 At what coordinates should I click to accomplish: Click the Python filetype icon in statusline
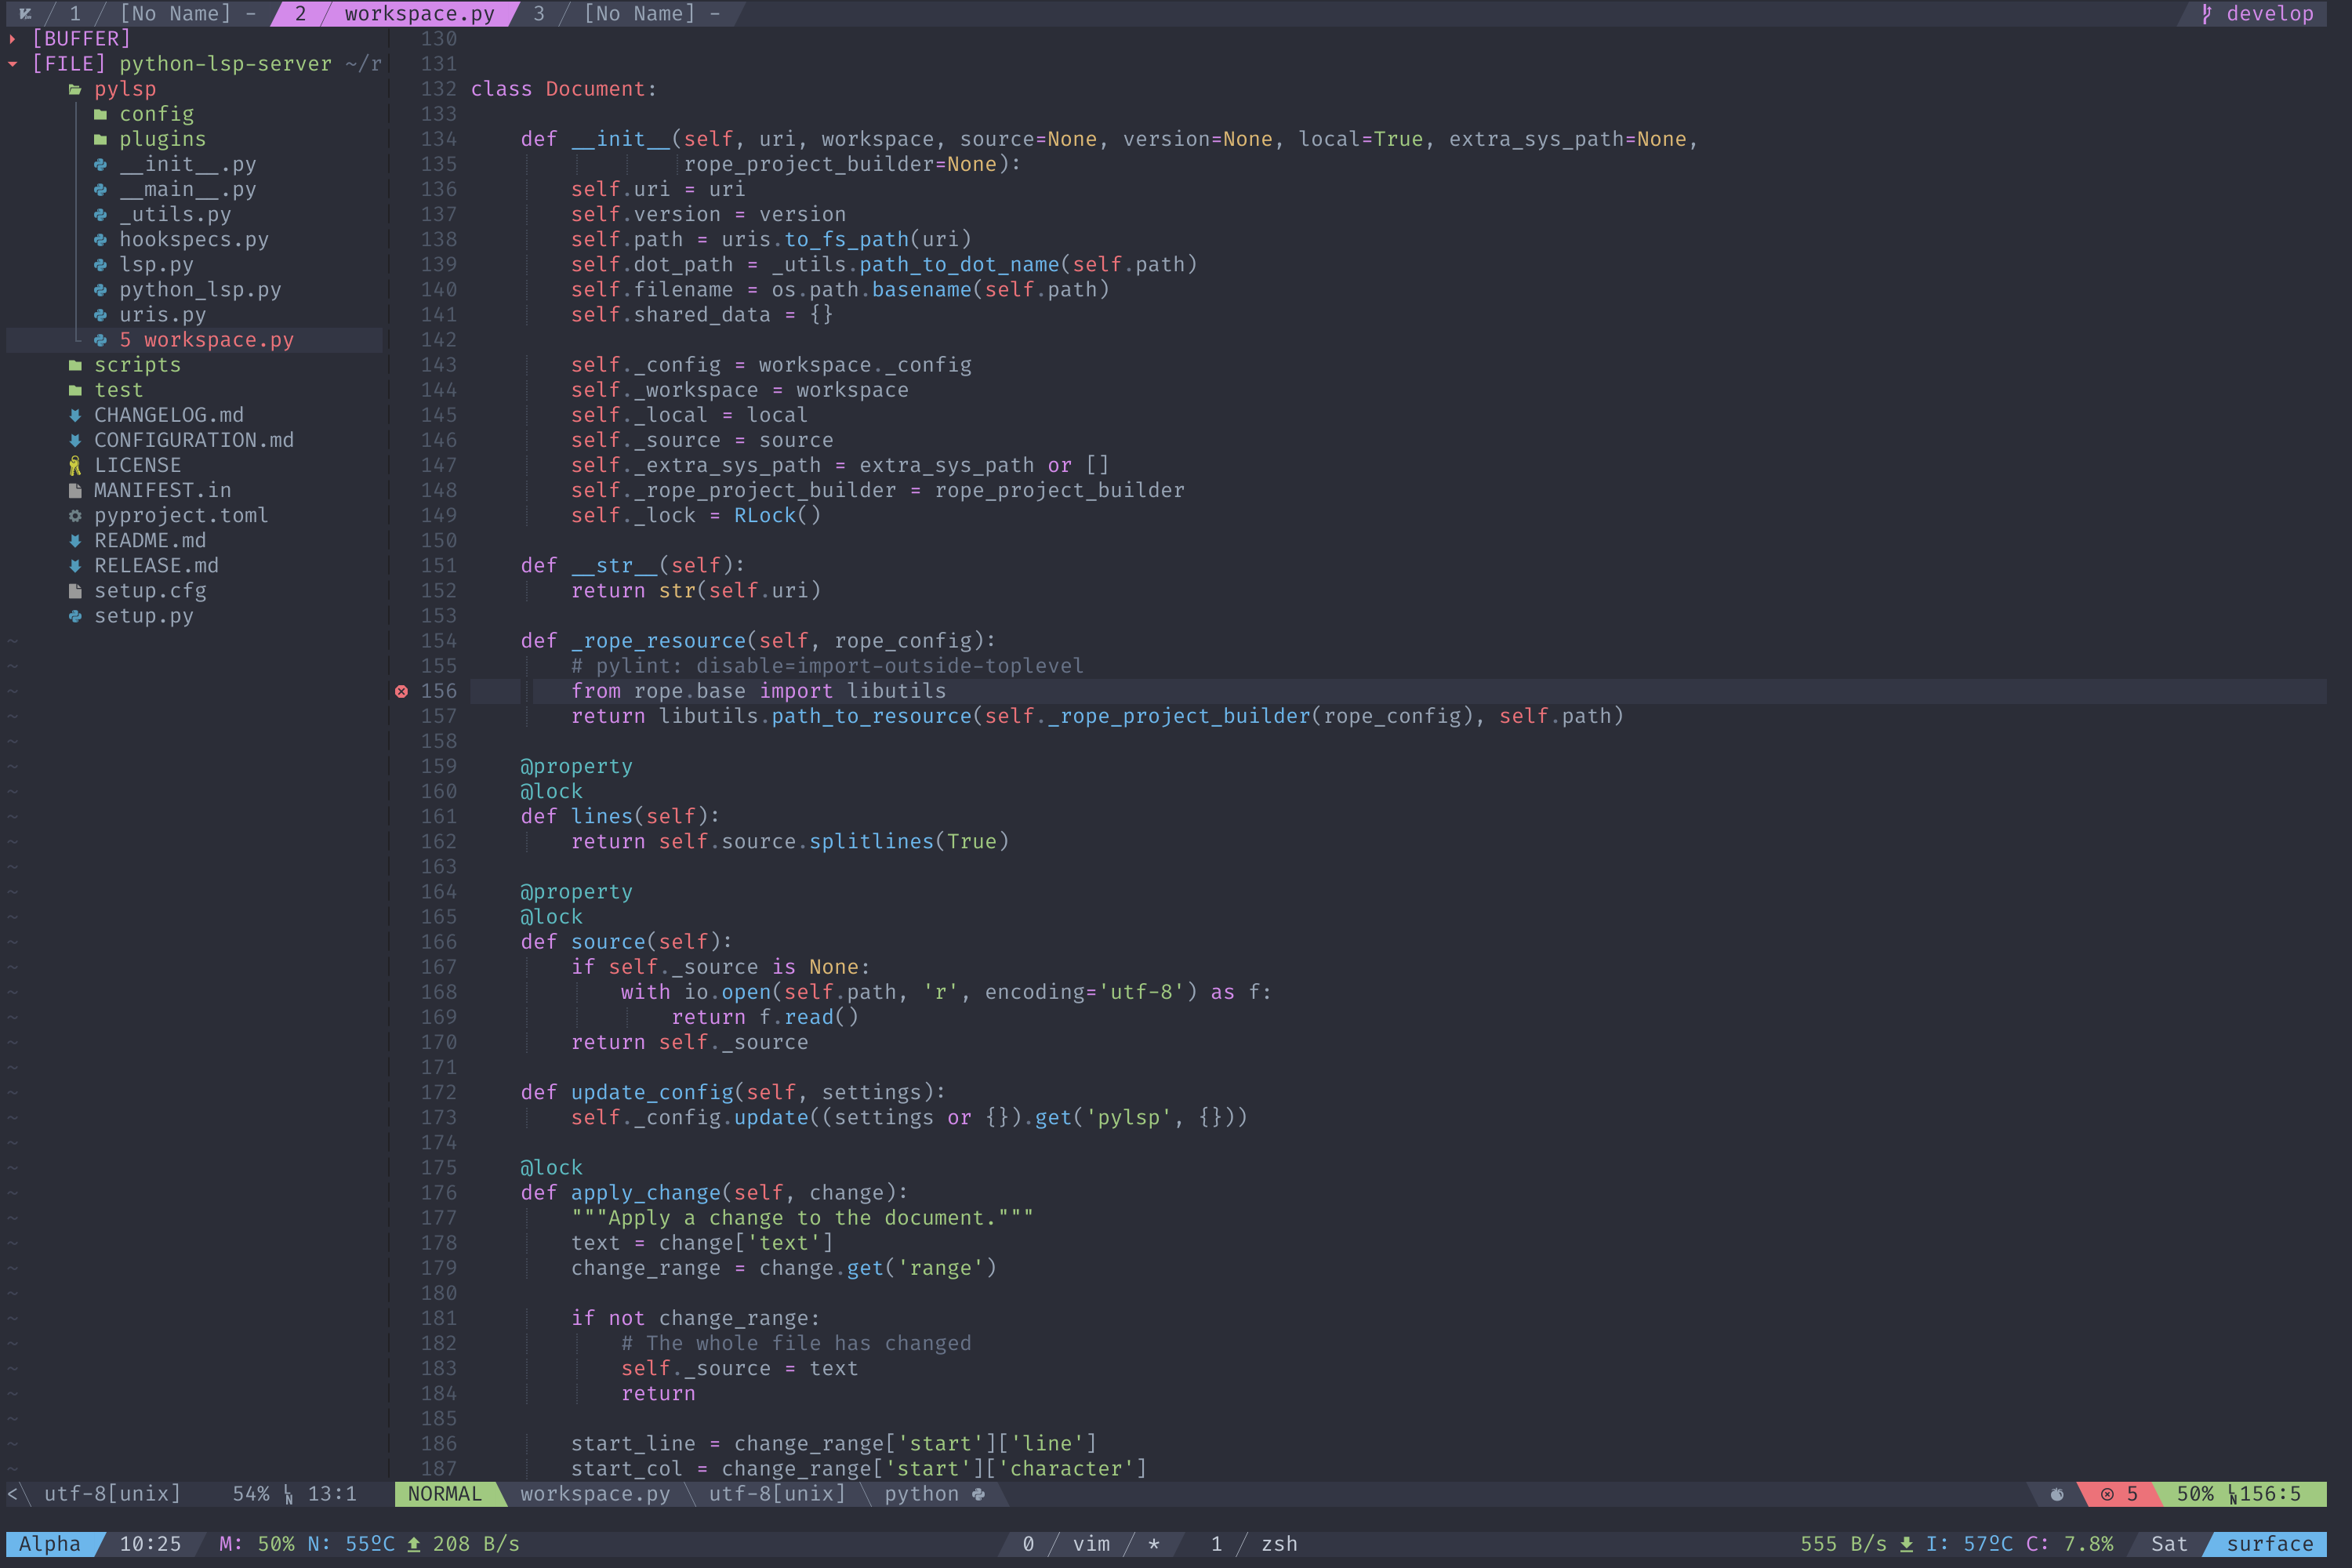click(x=979, y=1494)
